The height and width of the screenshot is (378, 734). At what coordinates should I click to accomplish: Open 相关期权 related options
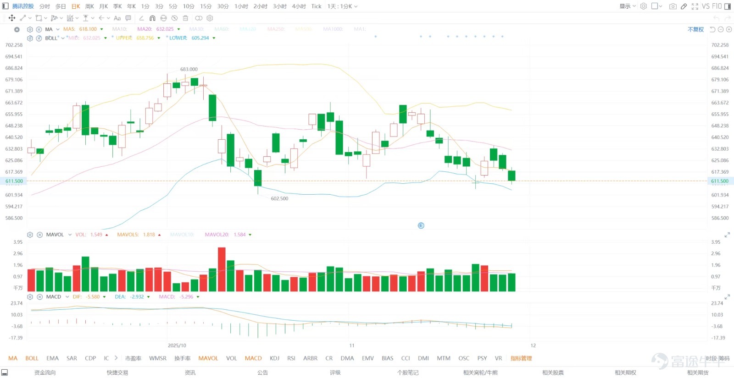pos(625,373)
